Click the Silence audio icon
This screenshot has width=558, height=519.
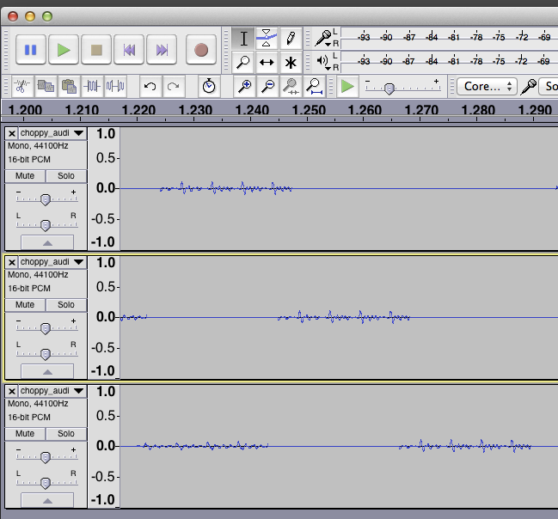coord(115,86)
